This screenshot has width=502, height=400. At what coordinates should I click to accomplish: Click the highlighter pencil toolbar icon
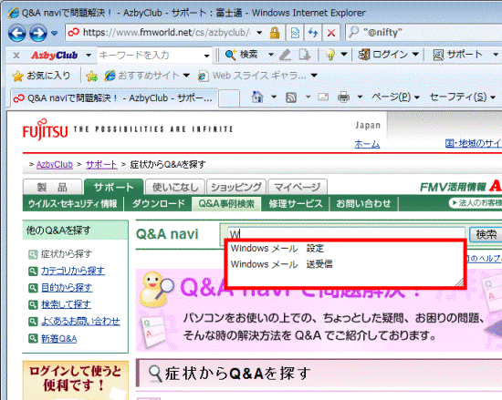285,55
